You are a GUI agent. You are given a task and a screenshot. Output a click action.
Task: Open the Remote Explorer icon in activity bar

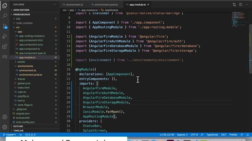[5, 56]
